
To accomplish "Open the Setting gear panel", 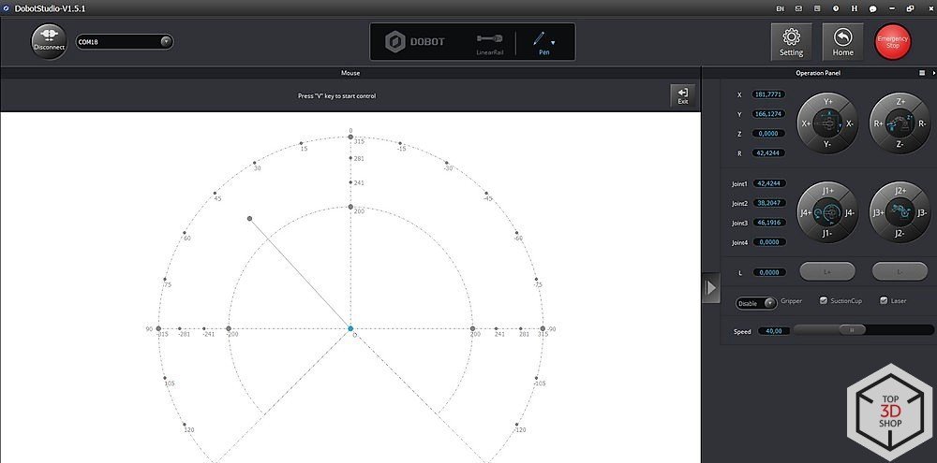I will click(x=791, y=41).
